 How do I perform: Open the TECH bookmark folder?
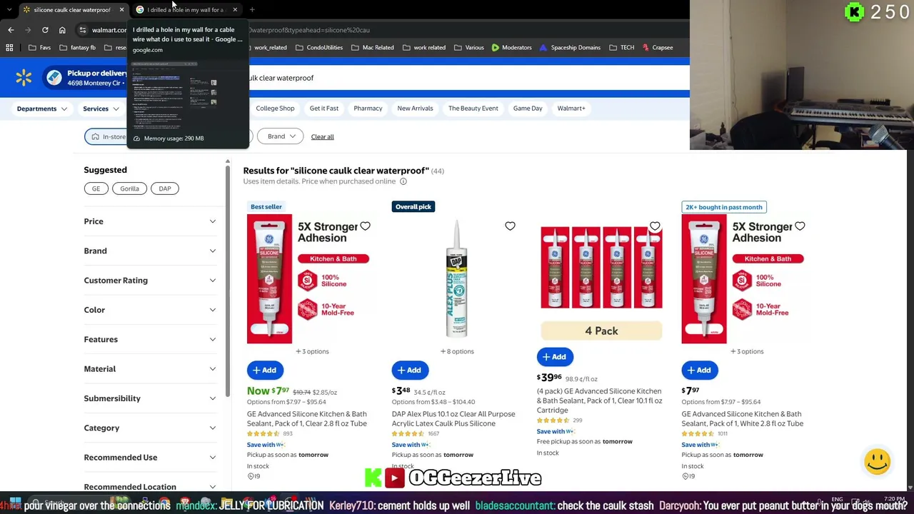click(x=621, y=48)
